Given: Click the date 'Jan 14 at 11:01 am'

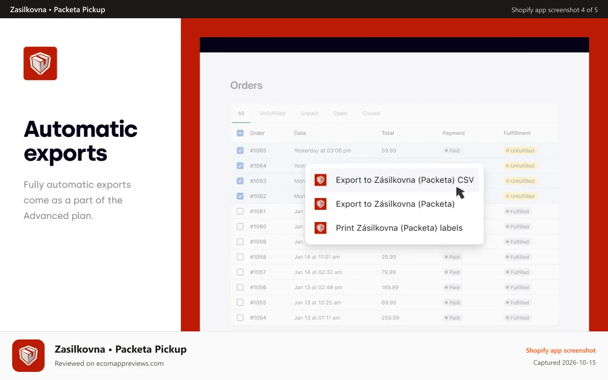Looking at the screenshot, I should (317, 257).
